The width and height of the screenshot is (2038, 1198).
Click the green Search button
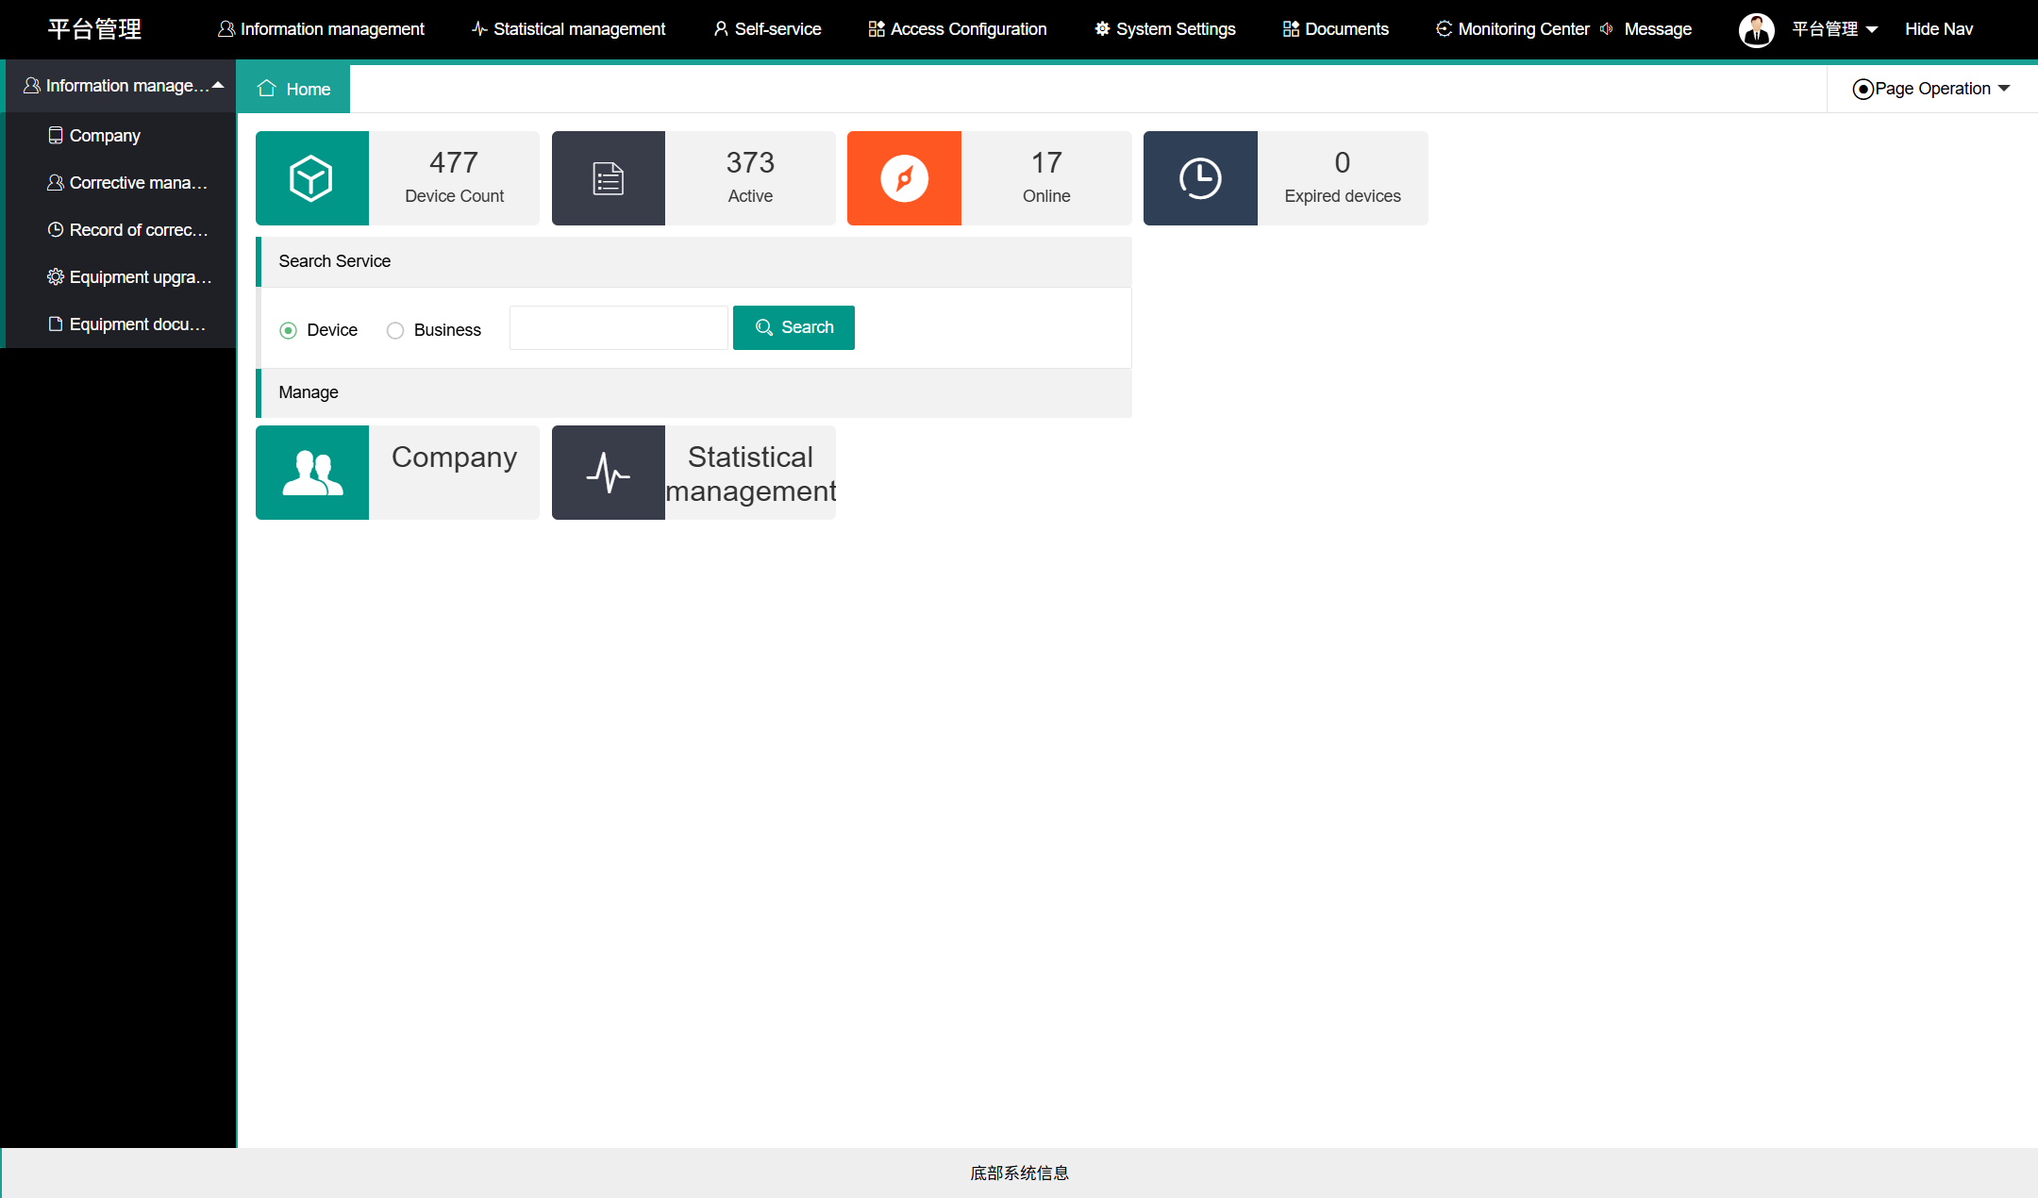pyautogui.click(x=793, y=327)
